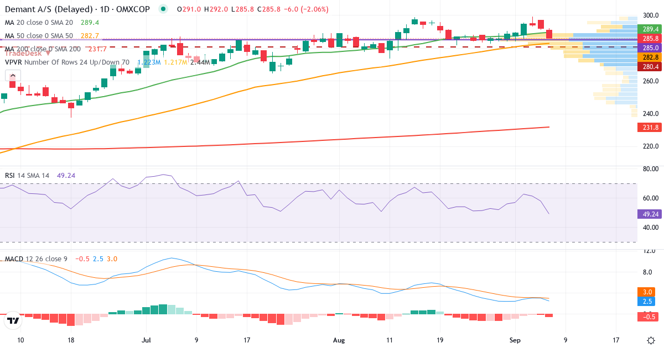
Task: Select the RSI 14 SMA 14 legend
Action: [x=27, y=176]
